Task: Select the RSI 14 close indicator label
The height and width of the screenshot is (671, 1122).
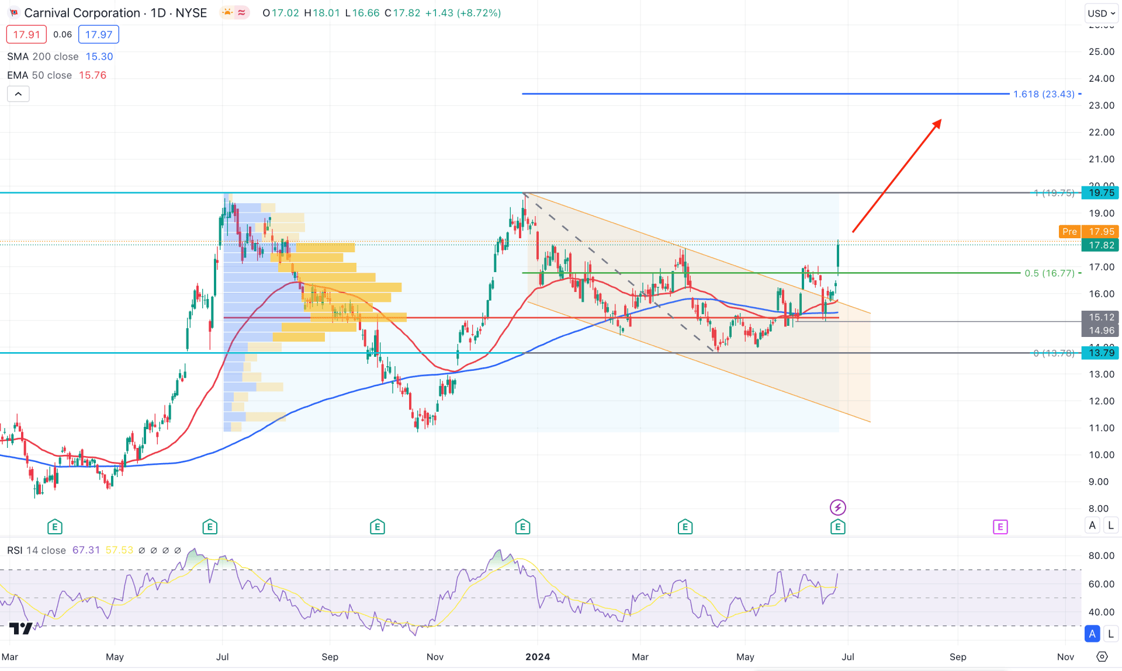Action: click(36, 550)
